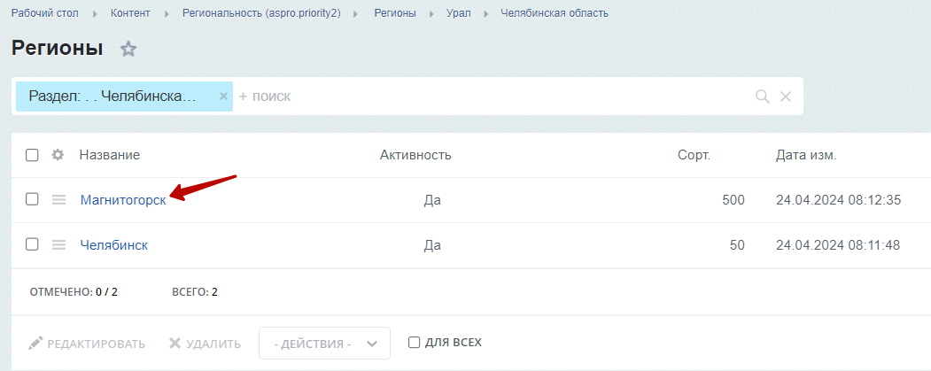Open column settings gear icon

click(57, 155)
